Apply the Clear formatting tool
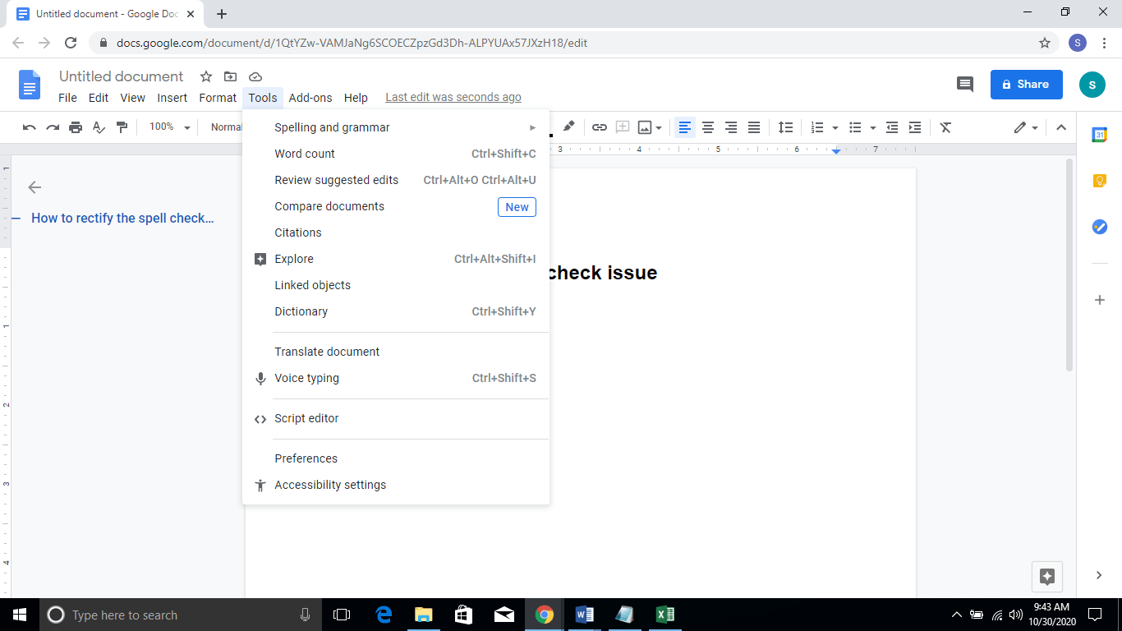 945,127
